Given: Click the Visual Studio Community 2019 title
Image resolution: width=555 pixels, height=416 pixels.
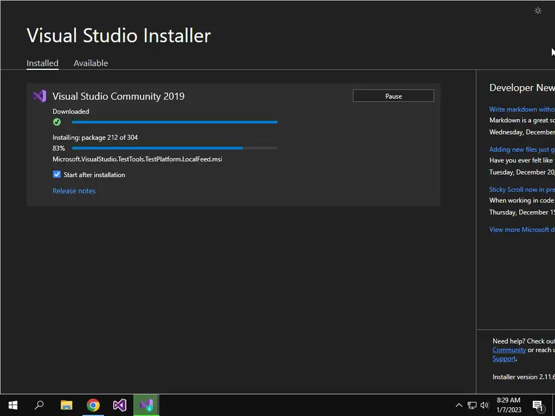Looking at the screenshot, I should pyautogui.click(x=119, y=96).
